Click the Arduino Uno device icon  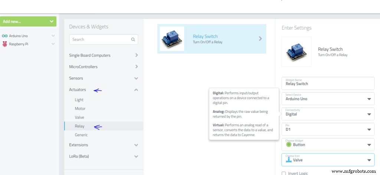point(4,36)
